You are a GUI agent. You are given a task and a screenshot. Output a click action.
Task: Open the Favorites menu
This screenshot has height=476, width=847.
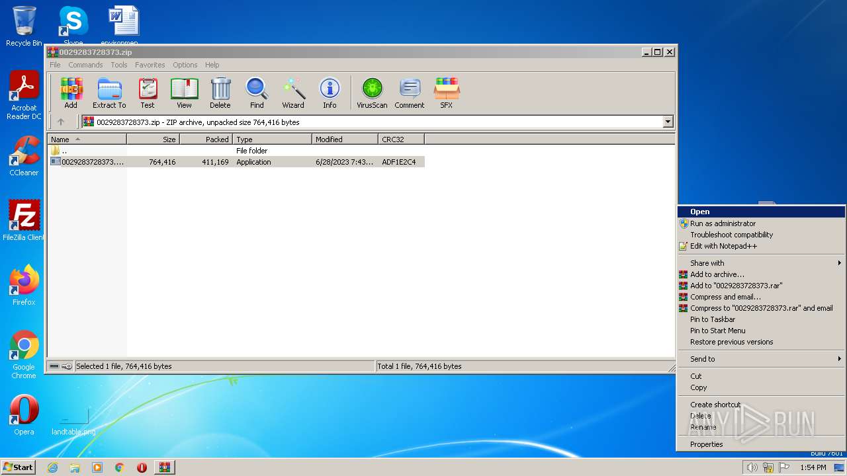pyautogui.click(x=150, y=65)
